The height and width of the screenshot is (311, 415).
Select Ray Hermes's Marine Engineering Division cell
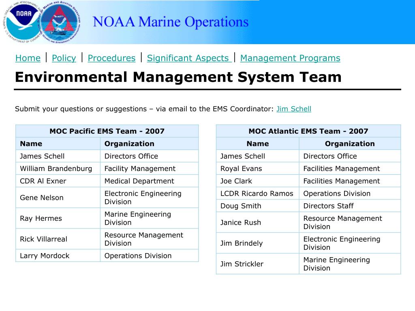[x=149, y=218]
